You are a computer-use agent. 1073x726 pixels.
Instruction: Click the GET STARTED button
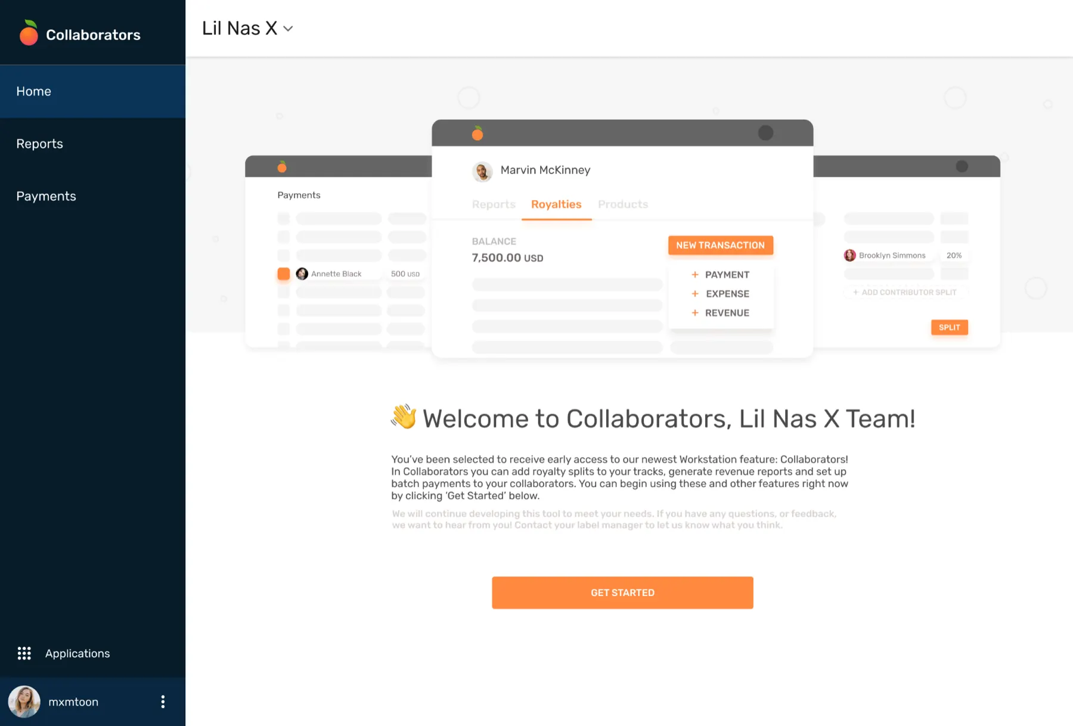tap(622, 592)
